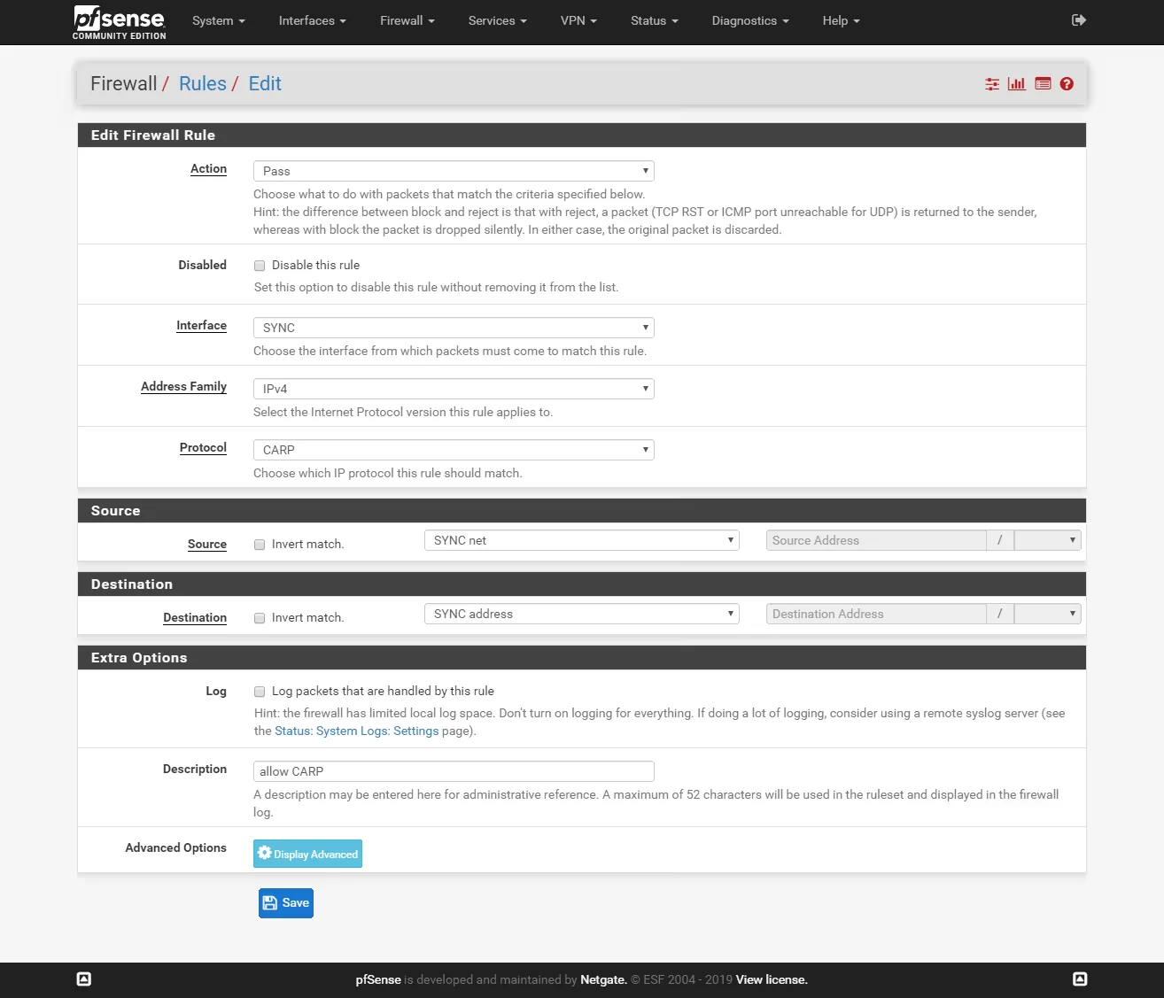Open the advanced filter settings icon
This screenshot has width=1164, height=998.
coord(992,83)
